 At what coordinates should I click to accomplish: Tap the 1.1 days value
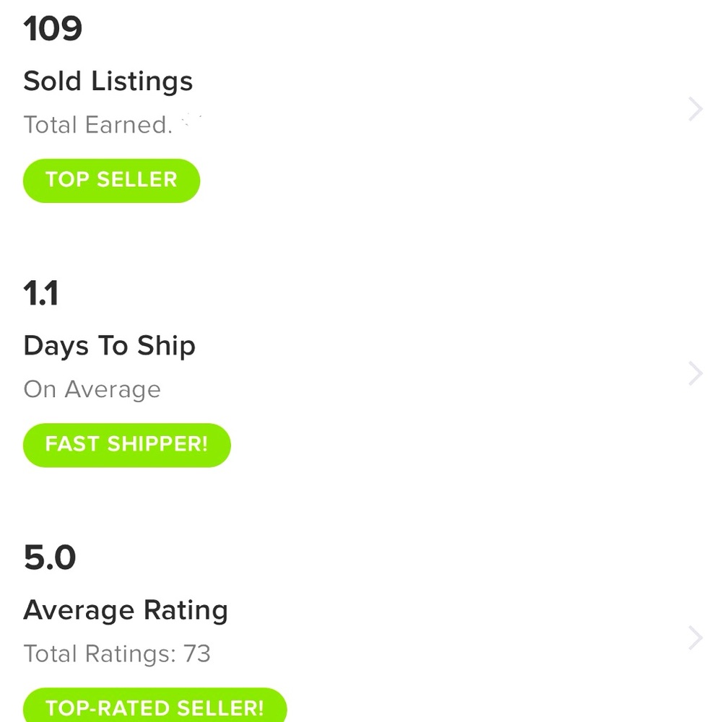tap(41, 294)
